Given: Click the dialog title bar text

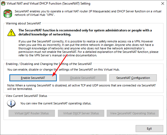Looking at the screenshot, I should (48, 4).
